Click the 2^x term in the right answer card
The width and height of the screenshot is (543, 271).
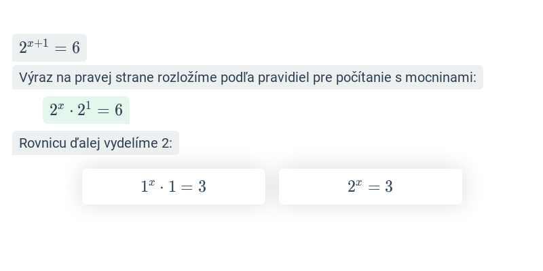point(354,186)
